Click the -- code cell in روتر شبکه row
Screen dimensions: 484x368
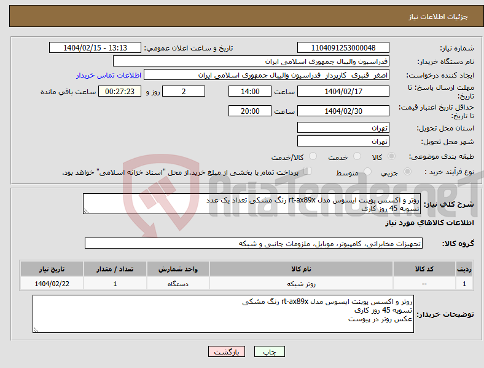[x=424, y=283]
